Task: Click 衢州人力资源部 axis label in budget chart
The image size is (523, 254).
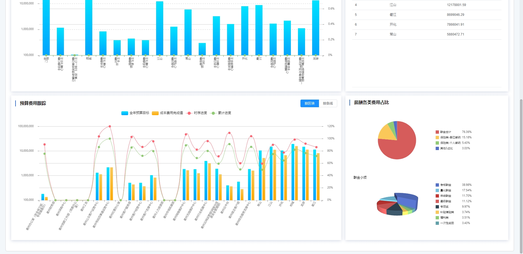Action: pos(158,210)
